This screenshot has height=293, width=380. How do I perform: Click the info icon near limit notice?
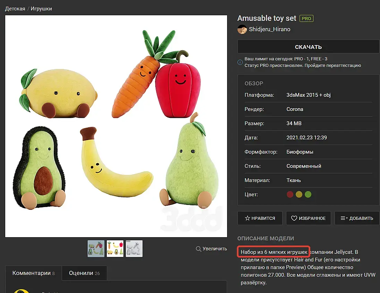pos(240,62)
